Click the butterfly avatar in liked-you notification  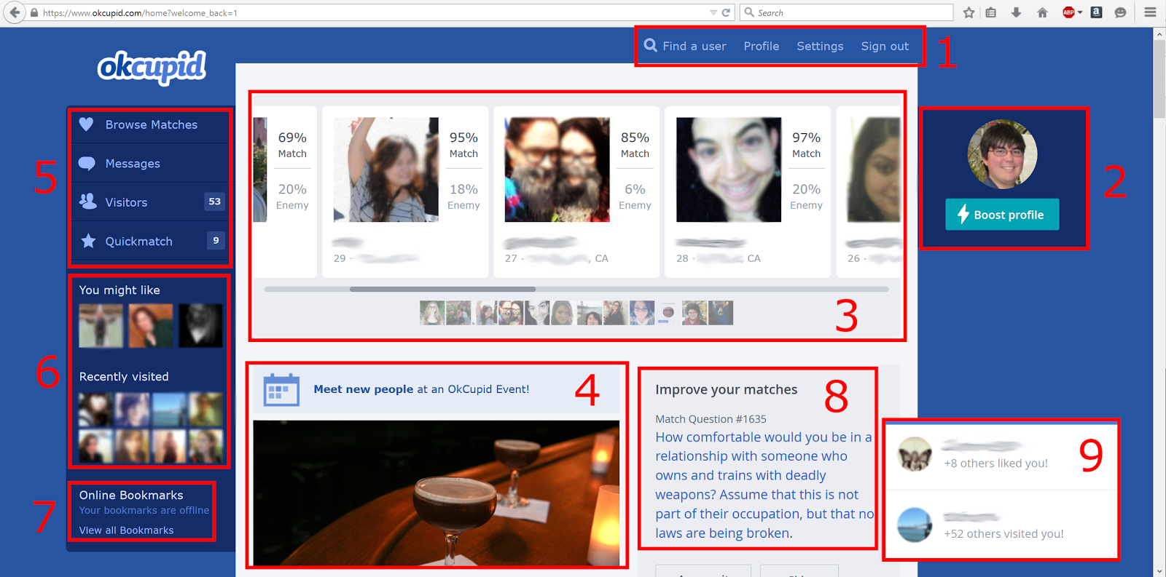[914, 455]
